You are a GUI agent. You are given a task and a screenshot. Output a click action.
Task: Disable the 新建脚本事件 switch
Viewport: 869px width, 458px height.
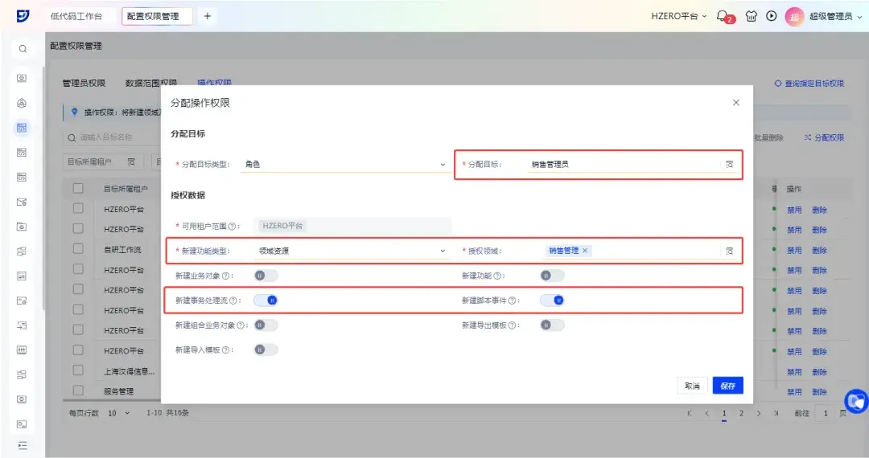tap(553, 301)
